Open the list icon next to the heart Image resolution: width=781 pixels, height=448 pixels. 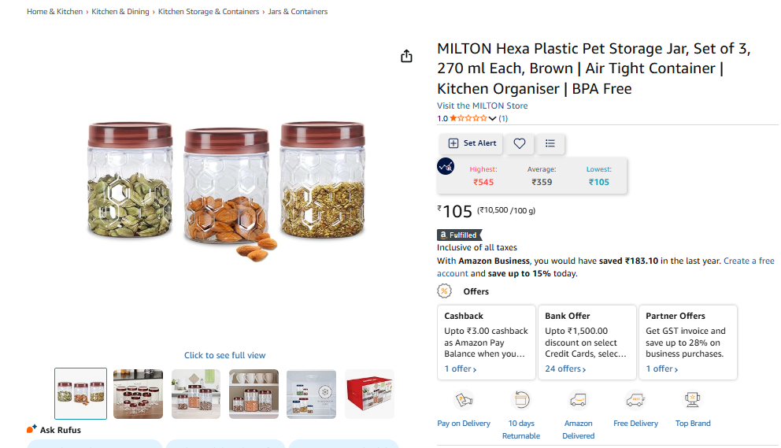tap(550, 143)
